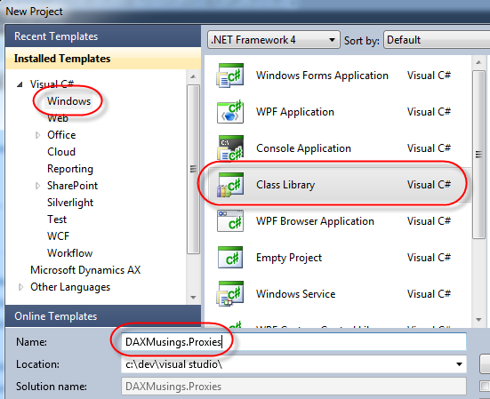Viewport: 490px width, 399px height.
Task: Select the Silverlight template category
Action: tap(70, 203)
